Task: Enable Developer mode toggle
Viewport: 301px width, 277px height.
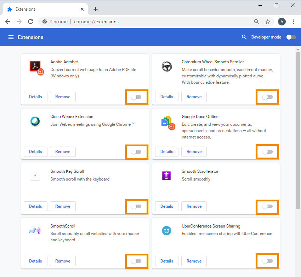Action: 291,37
